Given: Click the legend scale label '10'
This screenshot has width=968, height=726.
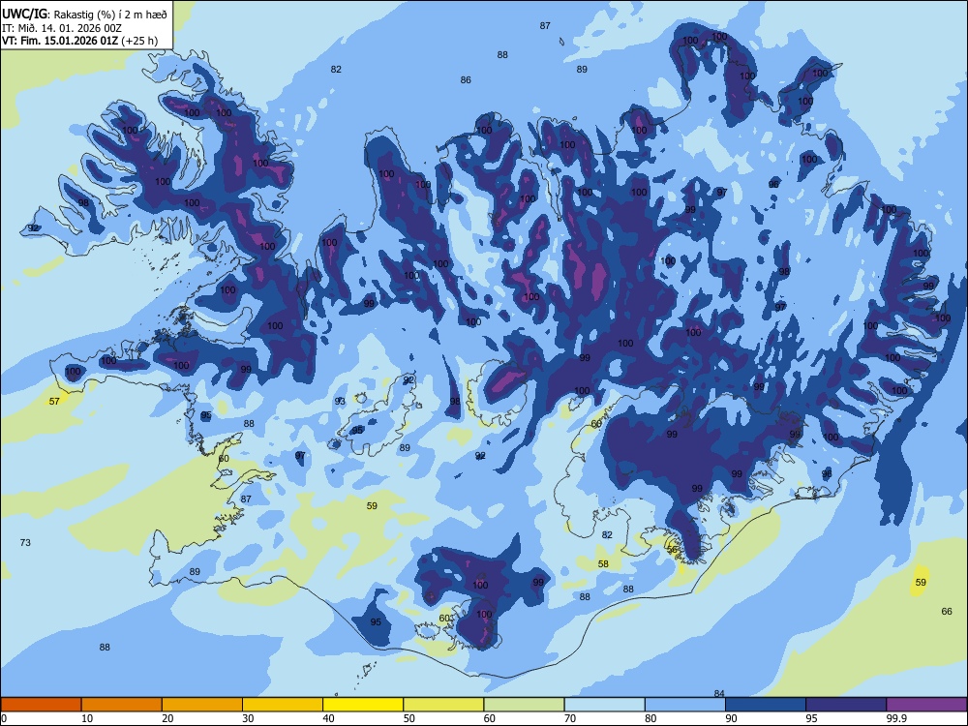Looking at the screenshot, I should (x=87, y=718).
